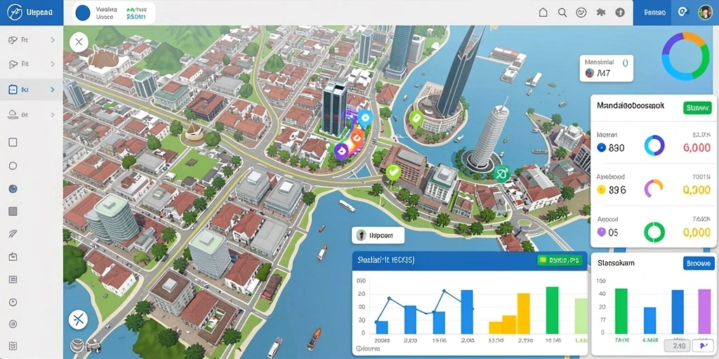Select the green checkmark map pin
This screenshot has height=359, width=719.
coord(393,174)
